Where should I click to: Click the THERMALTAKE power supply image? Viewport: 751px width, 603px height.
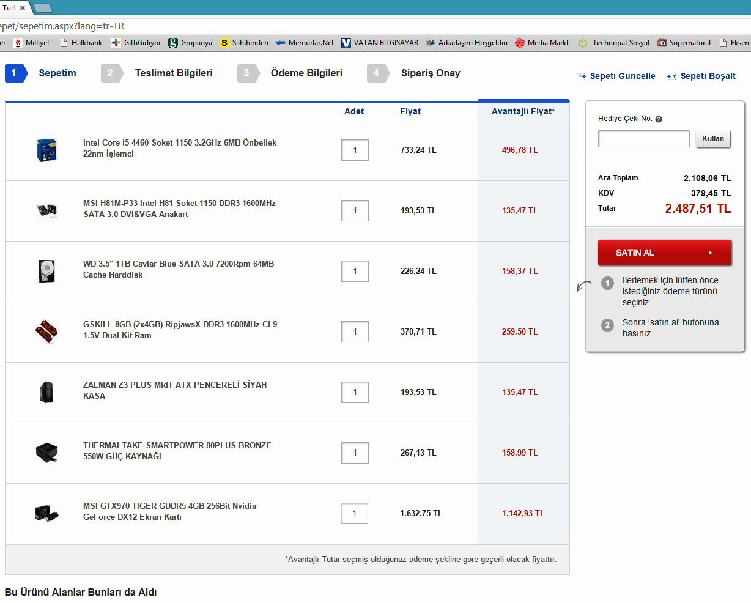tap(46, 453)
